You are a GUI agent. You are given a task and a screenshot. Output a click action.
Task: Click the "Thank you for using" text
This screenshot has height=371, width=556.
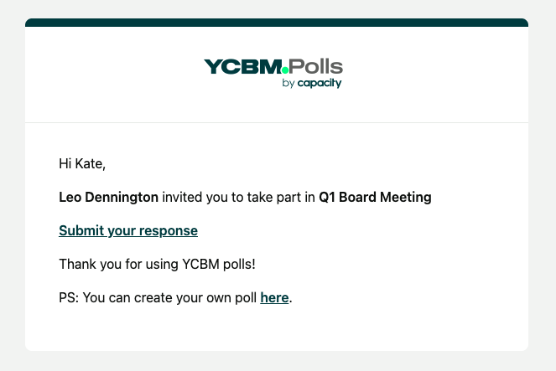[118, 264]
